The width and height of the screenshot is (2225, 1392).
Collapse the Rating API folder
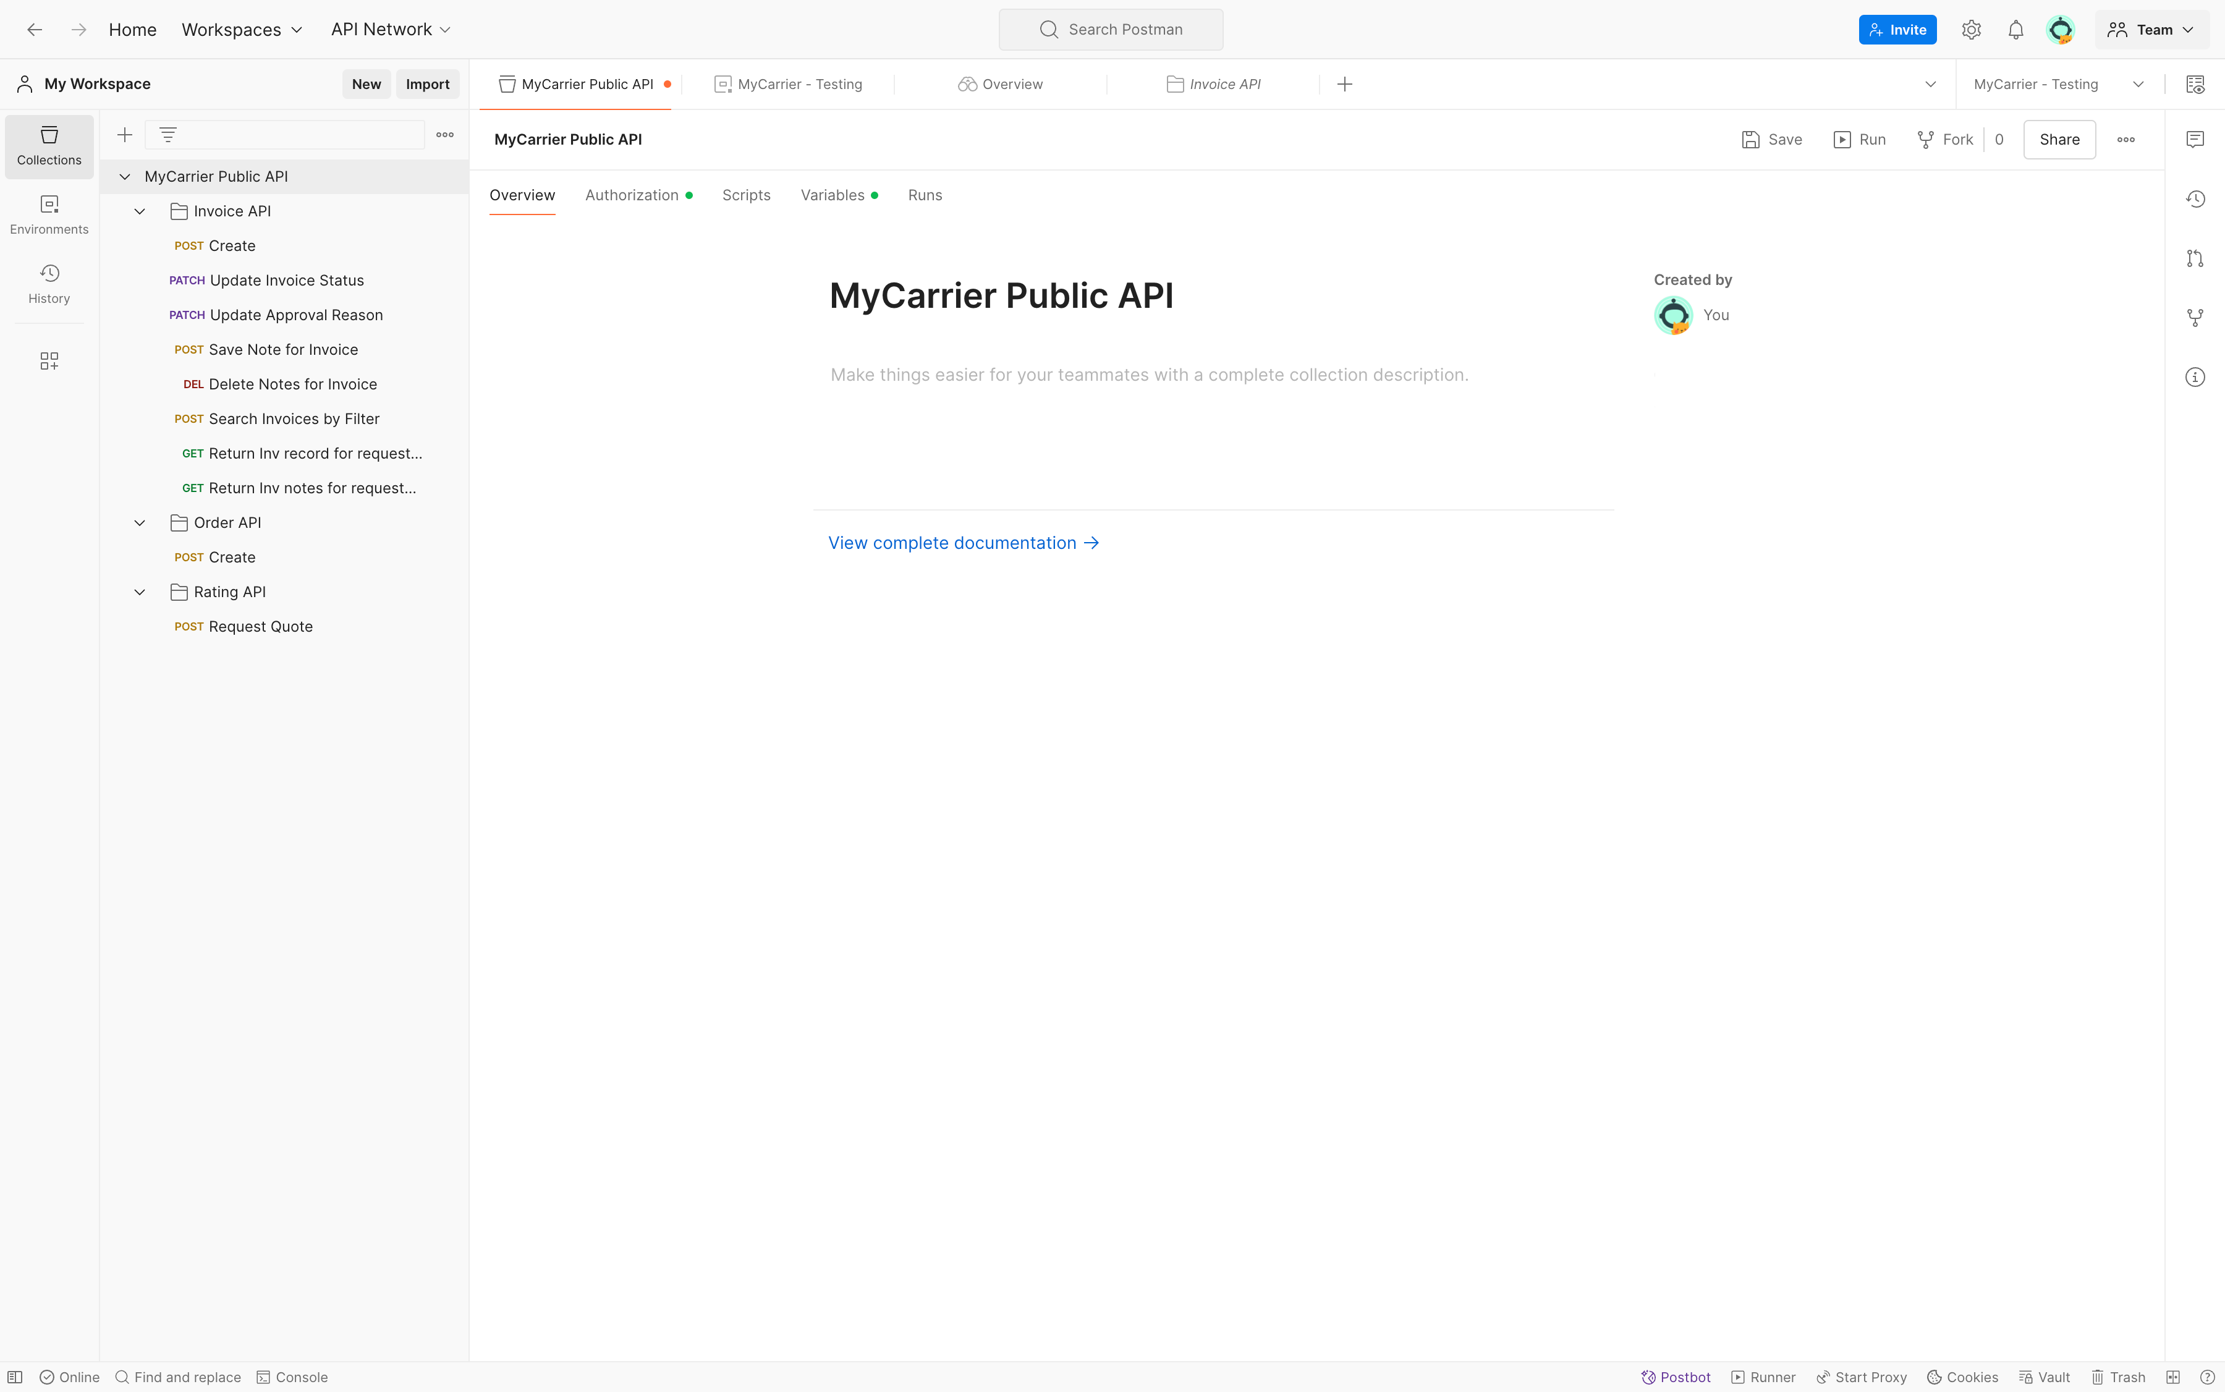(x=140, y=592)
